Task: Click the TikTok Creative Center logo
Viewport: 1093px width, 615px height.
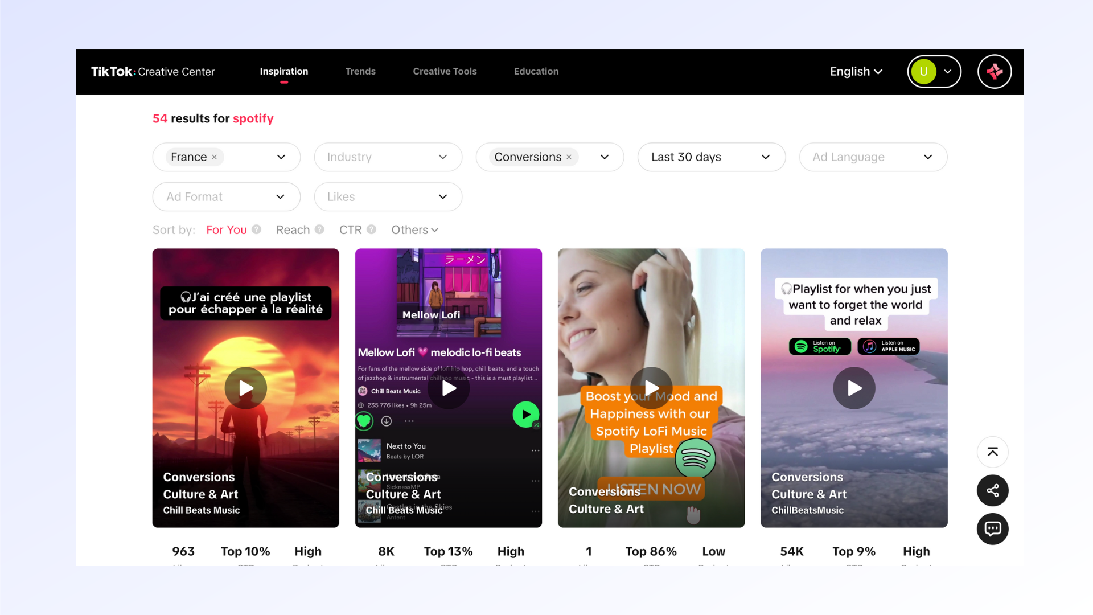Action: 153,72
